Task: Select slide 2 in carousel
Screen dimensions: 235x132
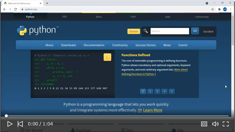Action: [x=150, y=91]
